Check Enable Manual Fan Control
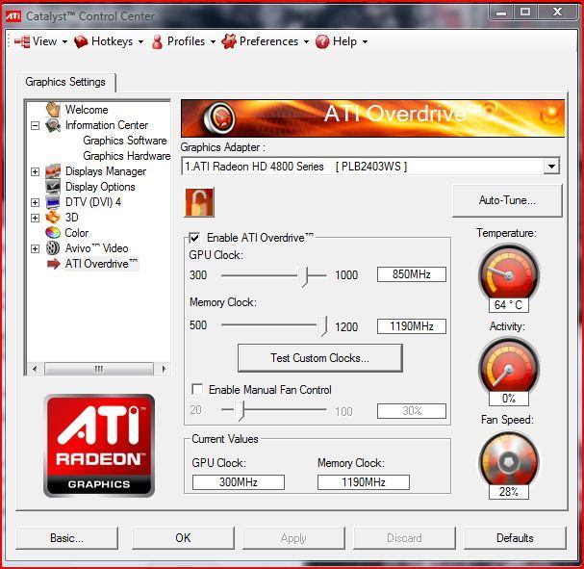584x569 pixels. (x=197, y=389)
